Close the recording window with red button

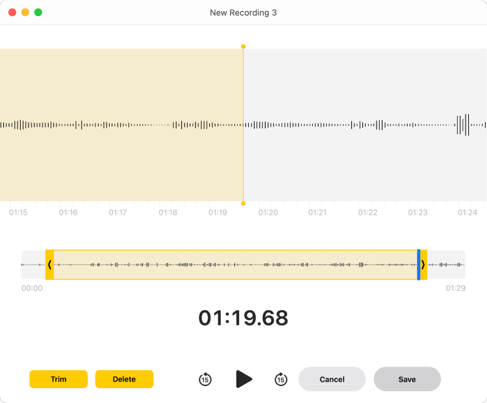12,12
